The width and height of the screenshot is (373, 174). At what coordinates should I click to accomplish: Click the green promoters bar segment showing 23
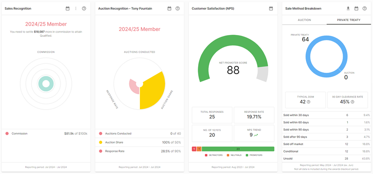click(238, 149)
